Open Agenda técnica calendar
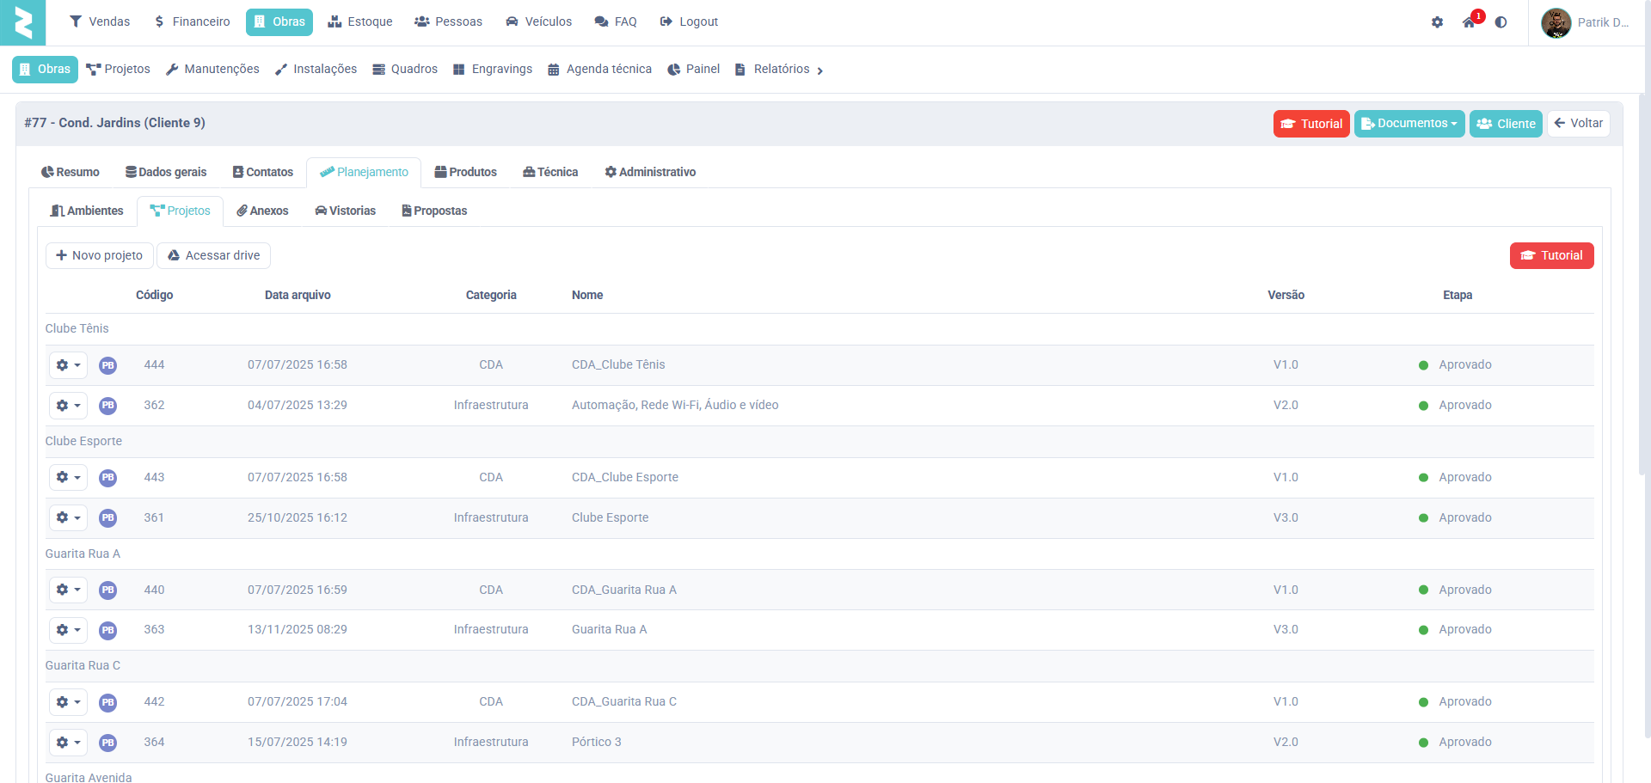The image size is (1651, 783). (599, 70)
